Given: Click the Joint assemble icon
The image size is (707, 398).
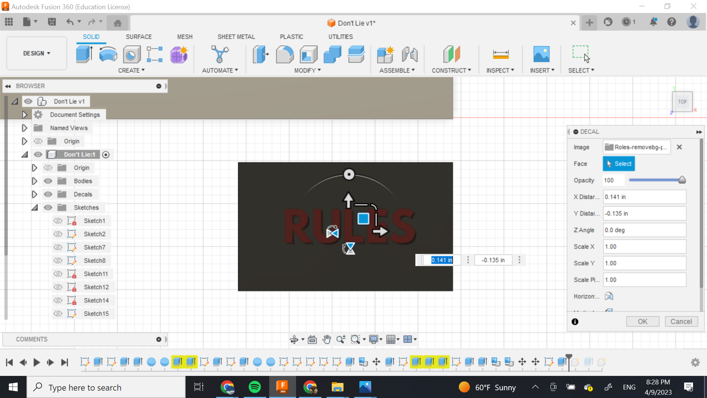Looking at the screenshot, I should pyautogui.click(x=409, y=54).
